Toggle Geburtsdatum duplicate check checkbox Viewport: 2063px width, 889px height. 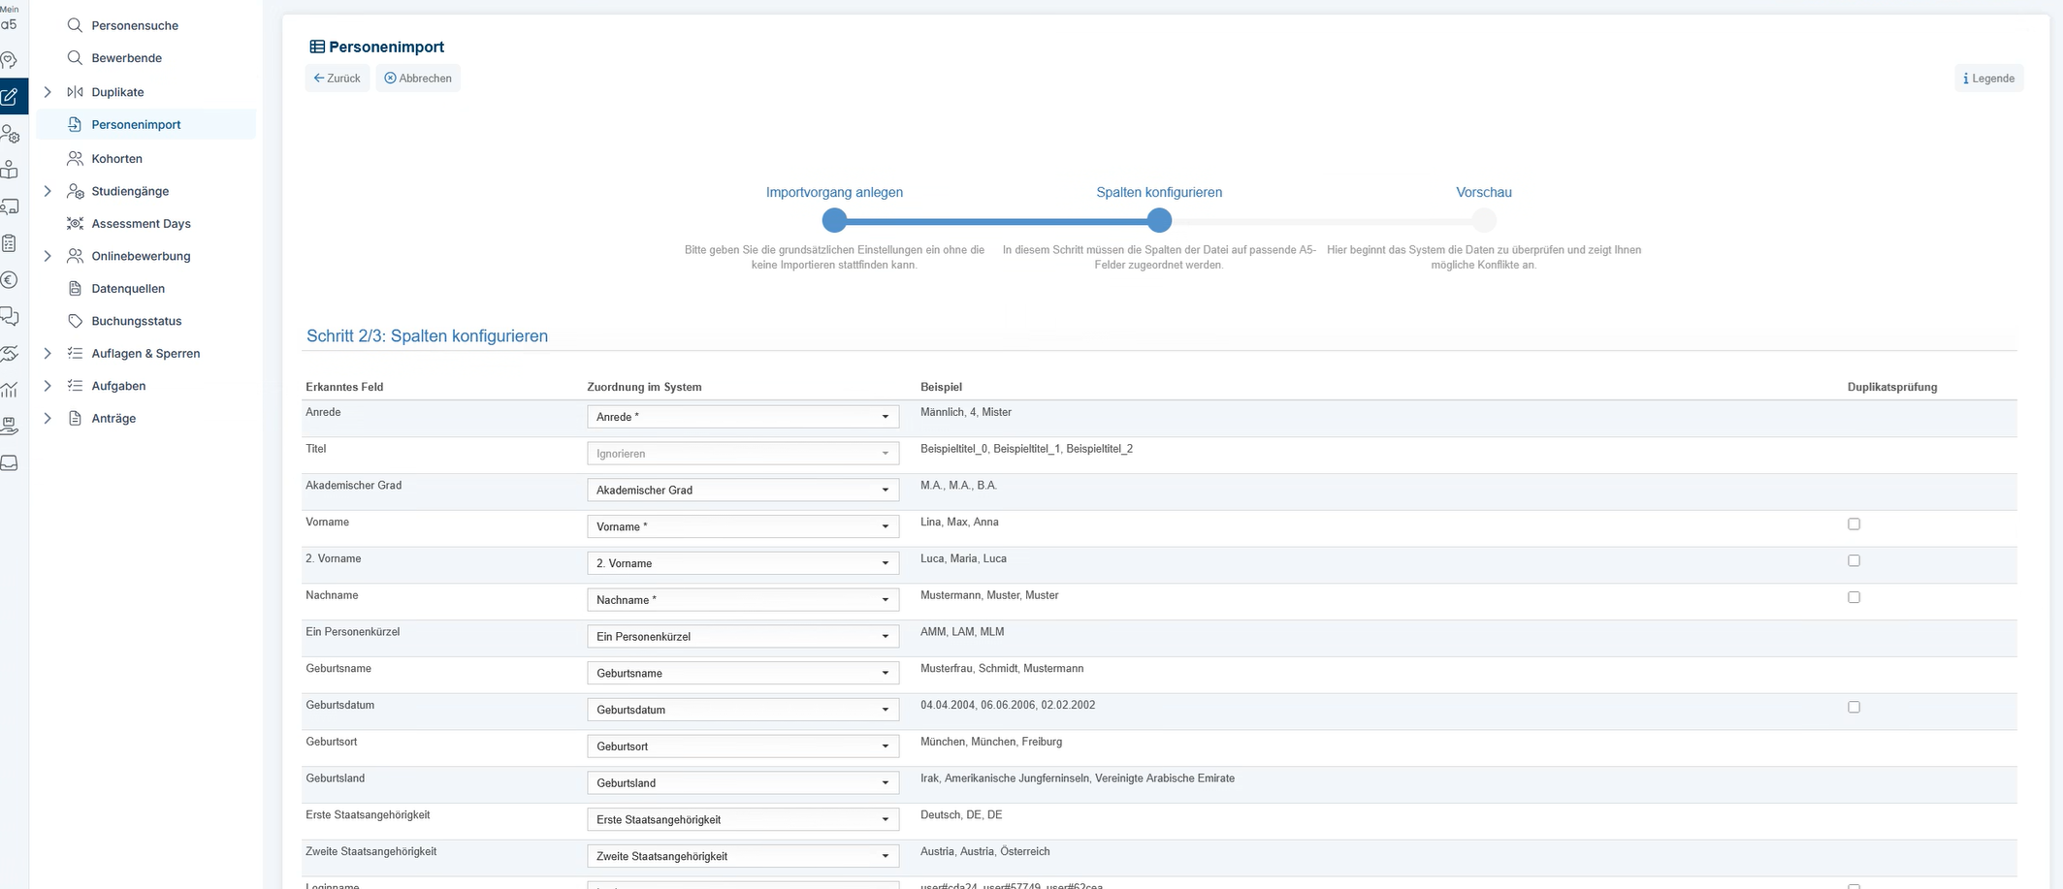click(1853, 708)
